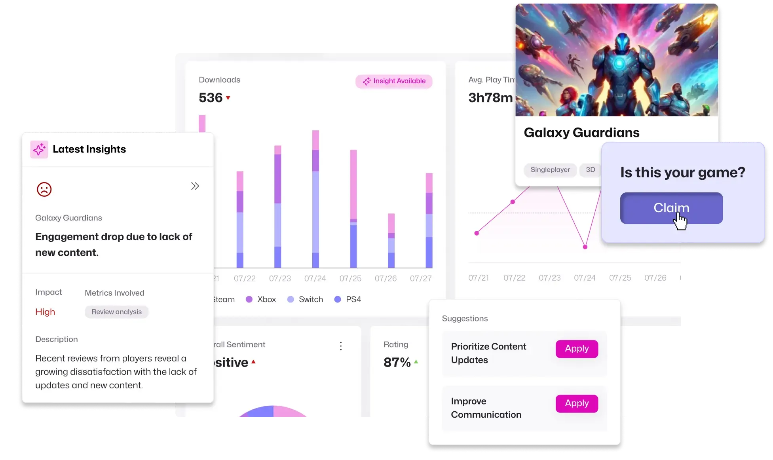The width and height of the screenshot is (773, 460).
Task: Toggle the Singleplayer tag on Galaxy Guardians
Action: (x=550, y=169)
